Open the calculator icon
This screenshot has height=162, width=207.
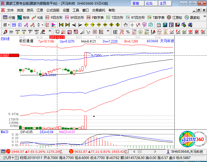click(165, 25)
